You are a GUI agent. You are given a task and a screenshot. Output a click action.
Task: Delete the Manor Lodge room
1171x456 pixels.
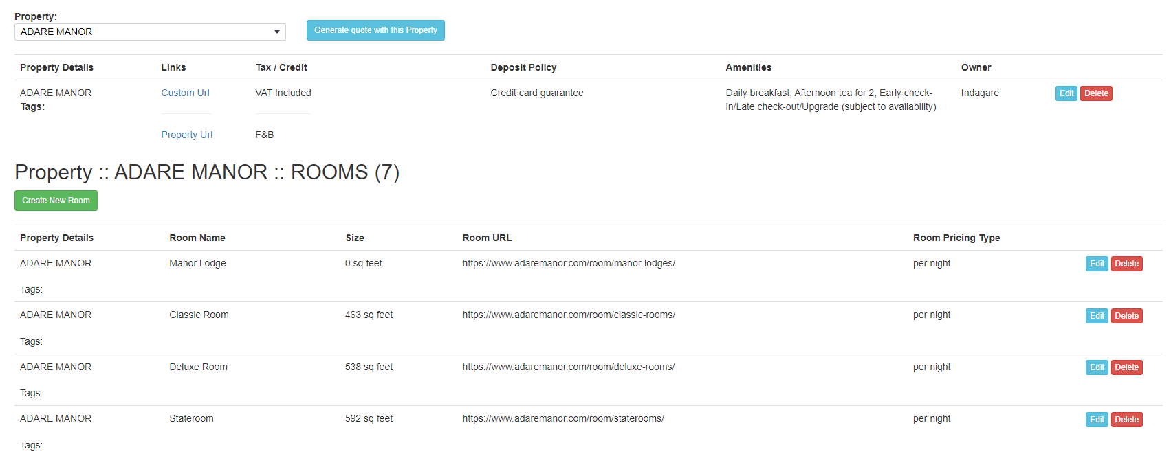[x=1127, y=264]
